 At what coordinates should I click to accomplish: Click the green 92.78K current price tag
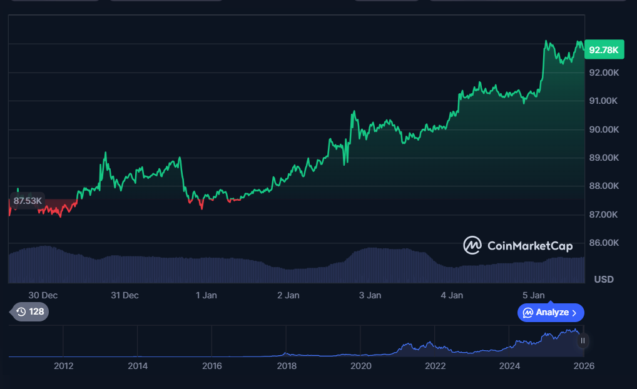[604, 50]
